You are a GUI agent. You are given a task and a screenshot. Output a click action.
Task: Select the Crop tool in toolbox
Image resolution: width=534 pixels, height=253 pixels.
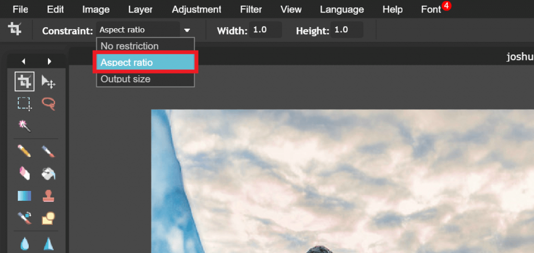tap(25, 81)
